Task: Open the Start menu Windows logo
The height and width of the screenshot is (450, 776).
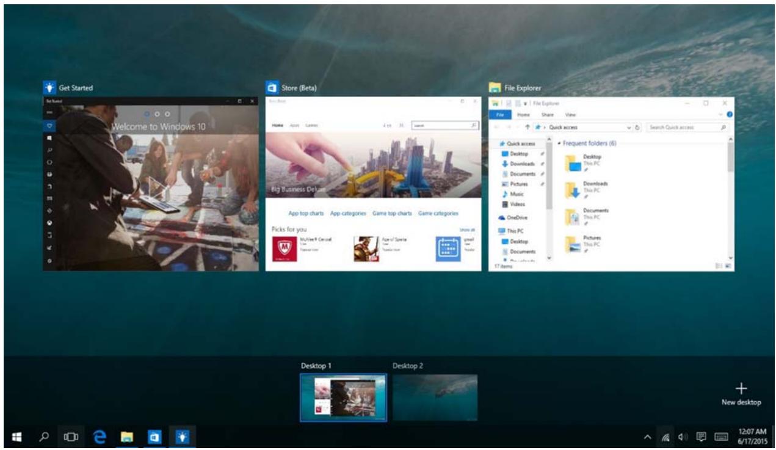Action: (16, 438)
